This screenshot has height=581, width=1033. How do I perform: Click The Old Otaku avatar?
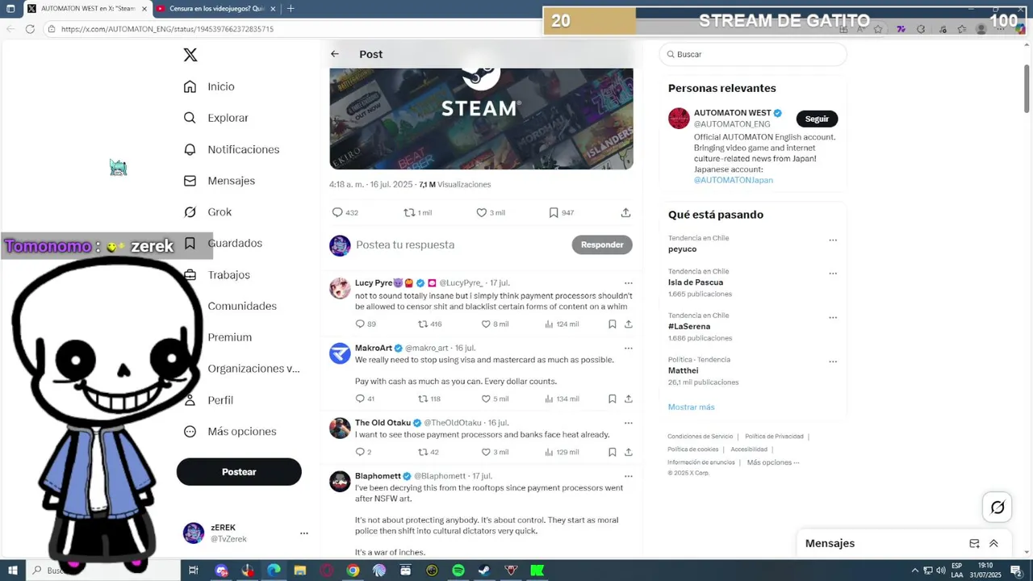click(340, 428)
